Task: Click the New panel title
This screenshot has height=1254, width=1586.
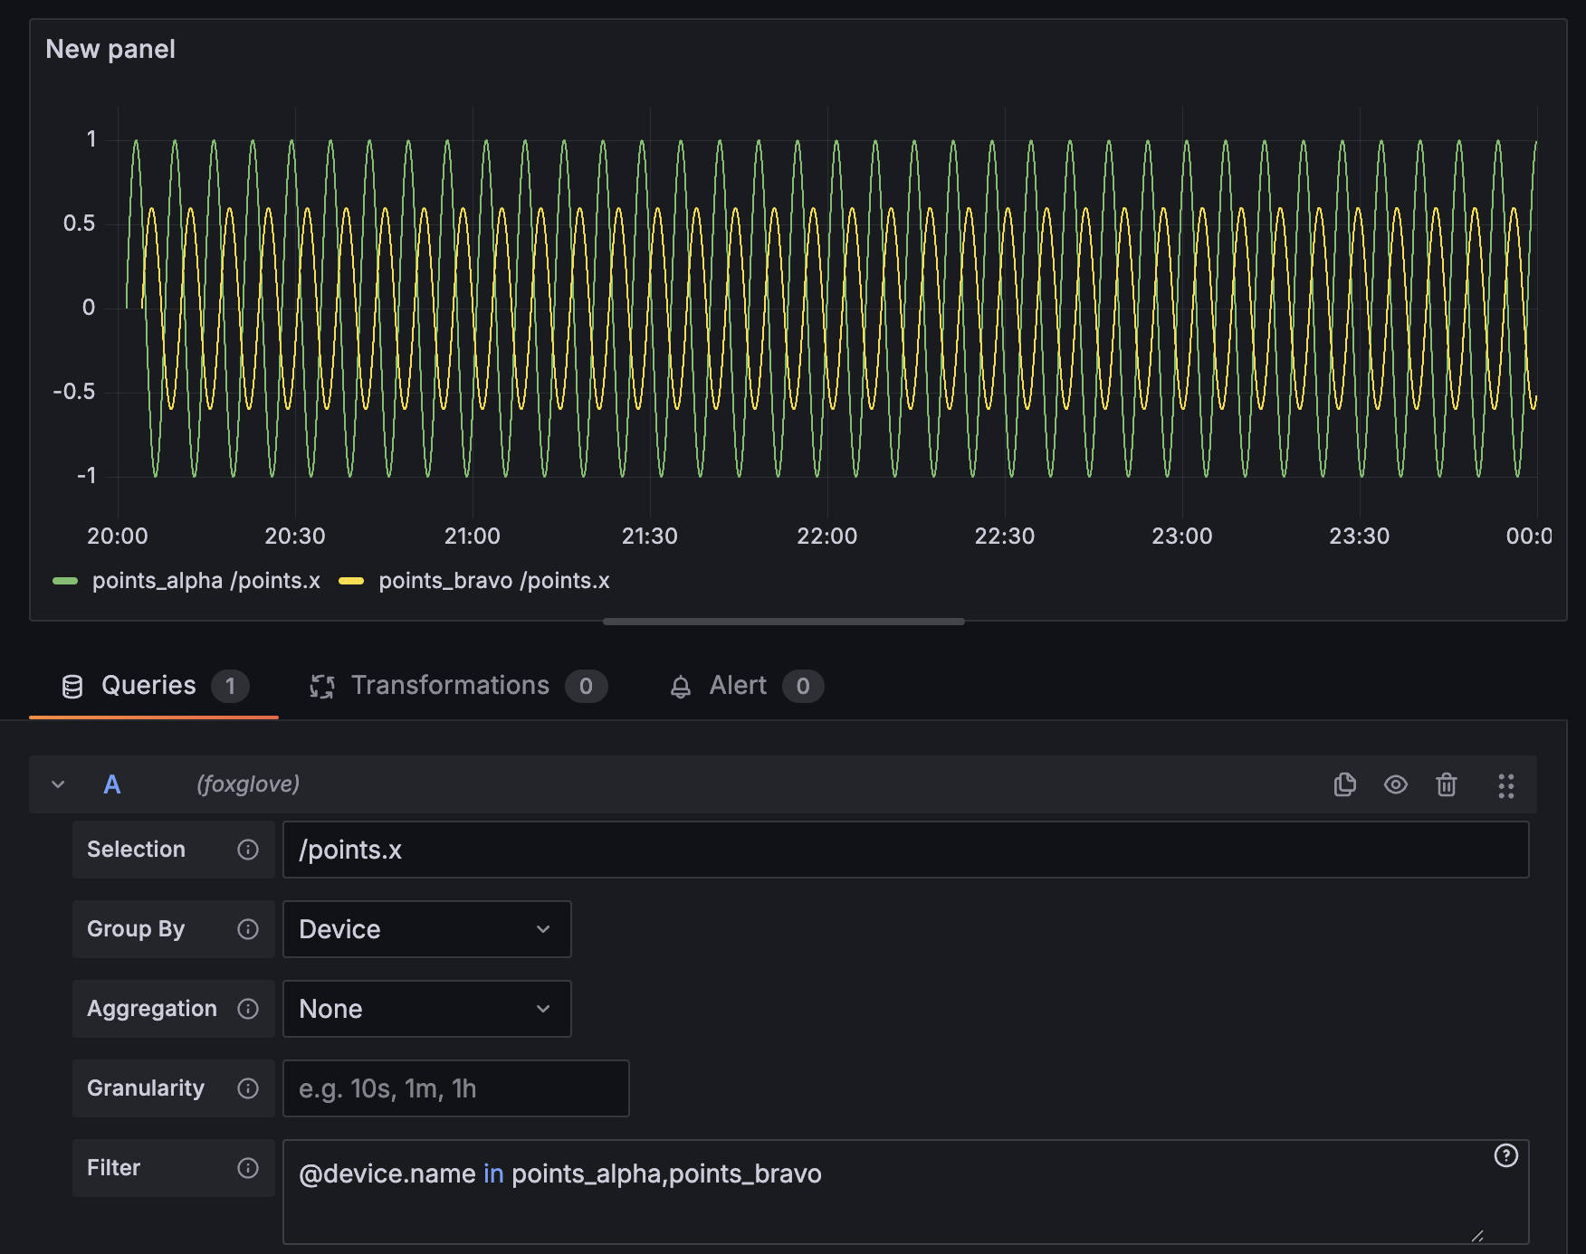Action: pyautogui.click(x=110, y=49)
